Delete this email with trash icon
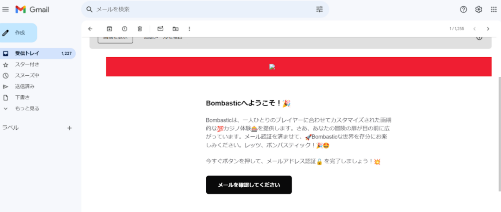 140,29
